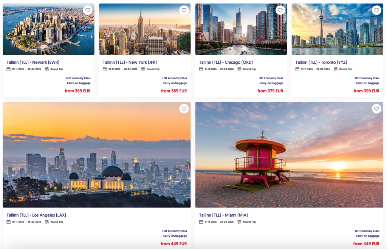
Task: Click heart icon on Toronto YYZ card
Action: [x=376, y=10]
